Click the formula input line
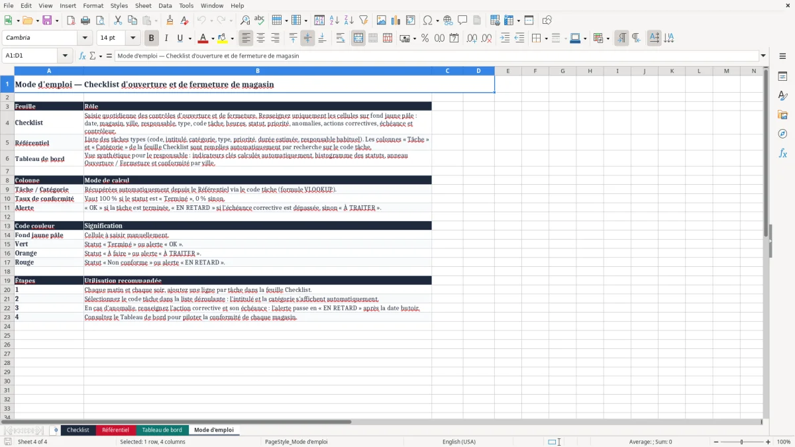795x447 pixels. (437, 56)
